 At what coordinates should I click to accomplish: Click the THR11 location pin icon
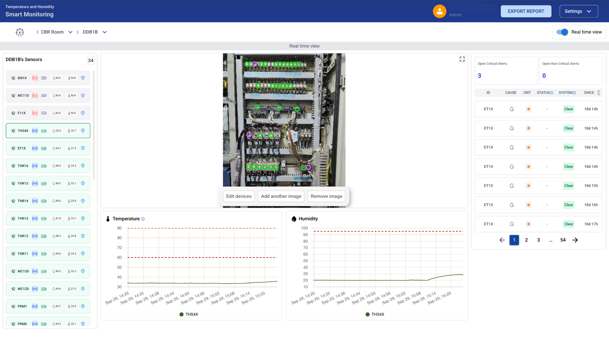[83, 254]
